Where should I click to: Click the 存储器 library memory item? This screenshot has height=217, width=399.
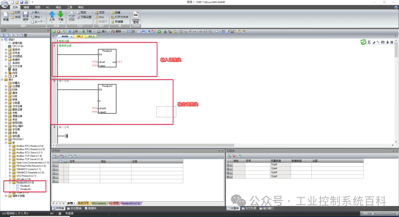click(x=117, y=22)
